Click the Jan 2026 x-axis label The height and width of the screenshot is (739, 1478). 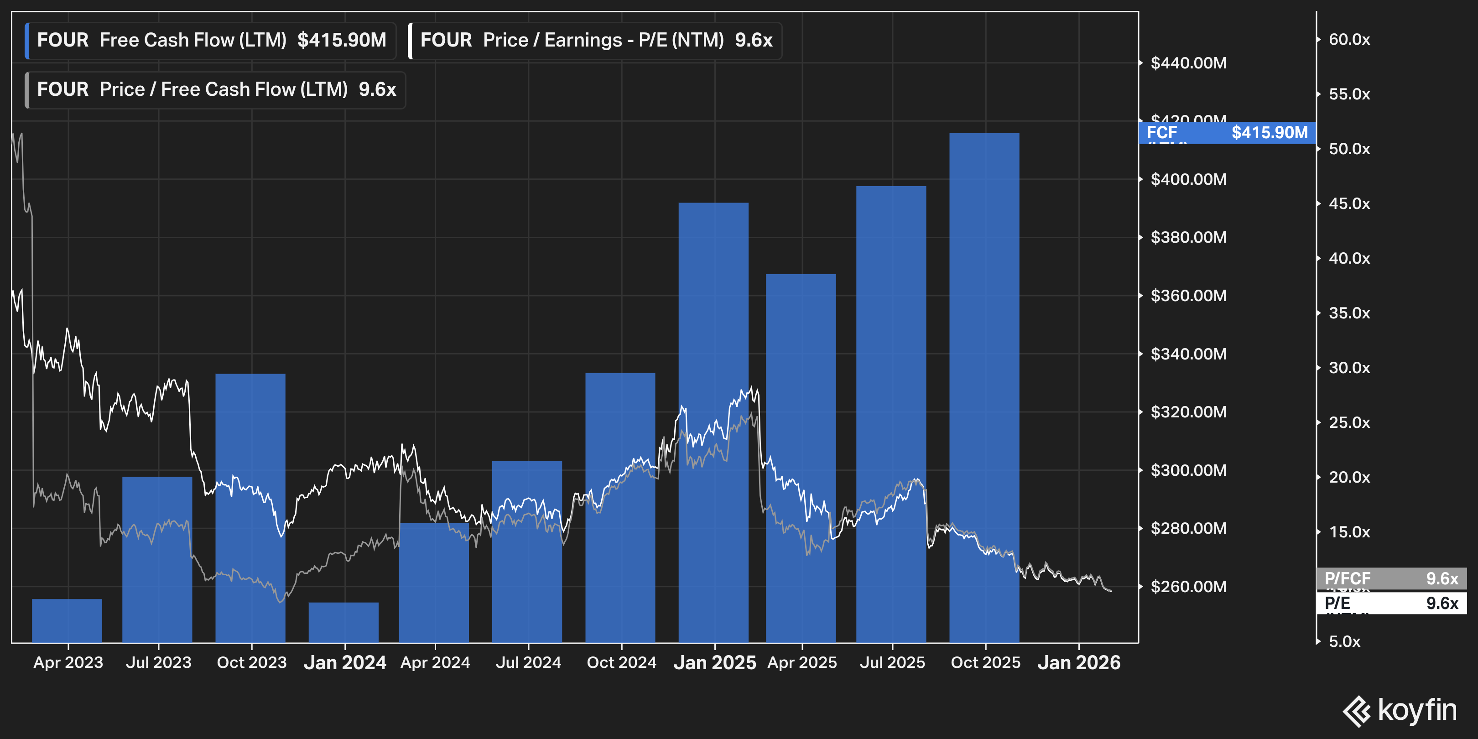coord(1079,663)
